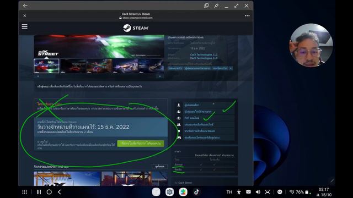Click the Wi-Fi signal icon
Image resolution: width=353 pixels, height=198 pixels.
[x=292, y=192]
